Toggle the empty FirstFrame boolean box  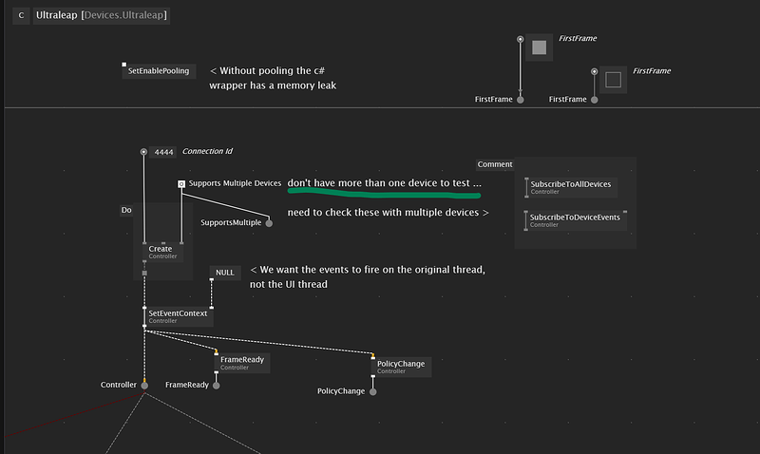[613, 80]
